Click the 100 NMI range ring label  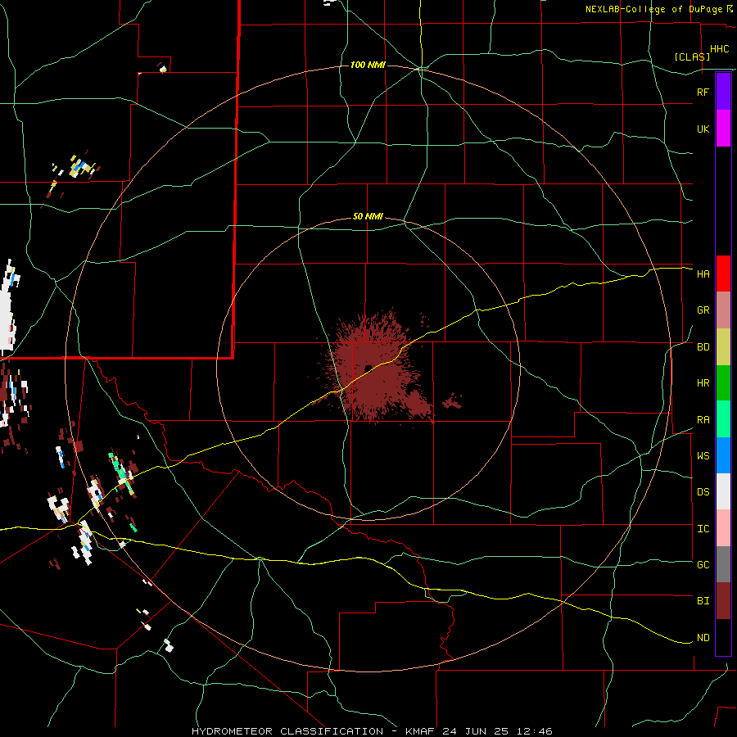pos(368,65)
